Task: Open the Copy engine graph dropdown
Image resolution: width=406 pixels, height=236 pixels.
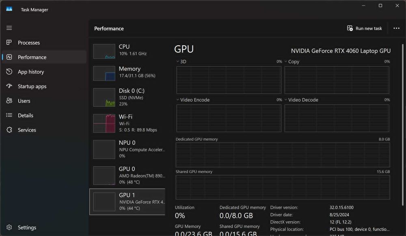Action: click(286, 62)
